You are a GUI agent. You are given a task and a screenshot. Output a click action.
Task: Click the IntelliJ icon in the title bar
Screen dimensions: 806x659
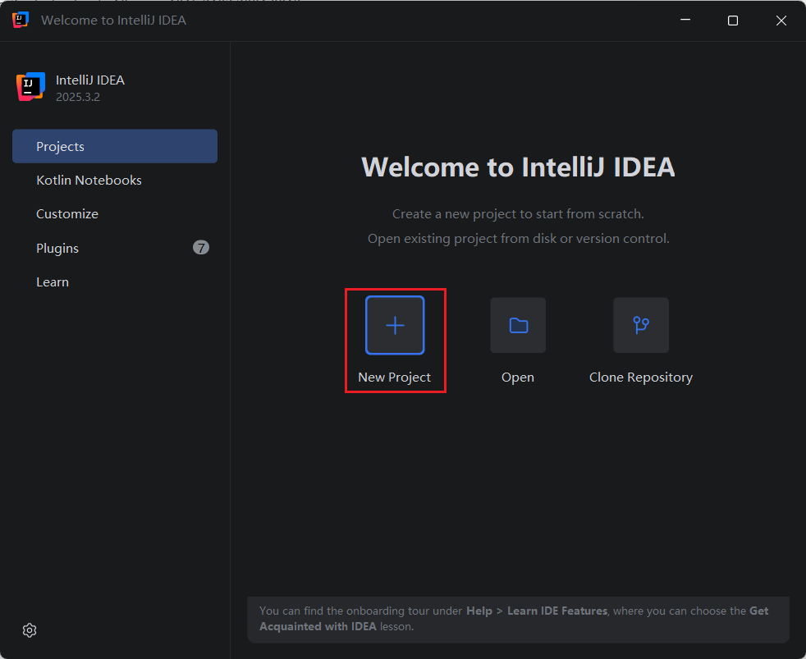pyautogui.click(x=20, y=20)
